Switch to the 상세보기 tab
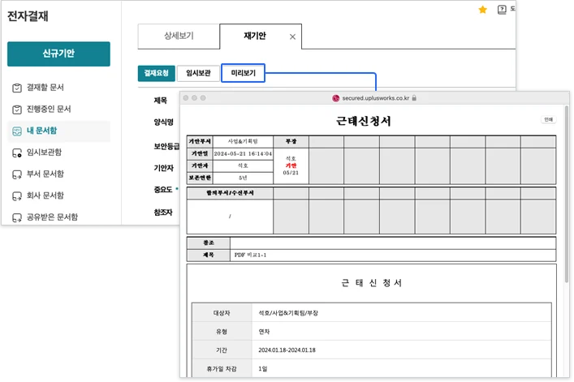Viewport: 574px width, 382px height. (x=178, y=36)
